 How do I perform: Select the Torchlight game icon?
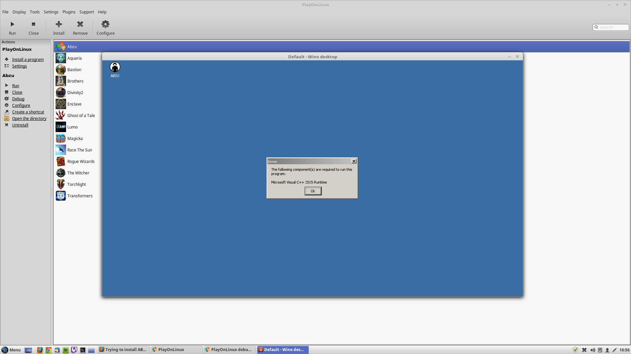click(x=61, y=184)
